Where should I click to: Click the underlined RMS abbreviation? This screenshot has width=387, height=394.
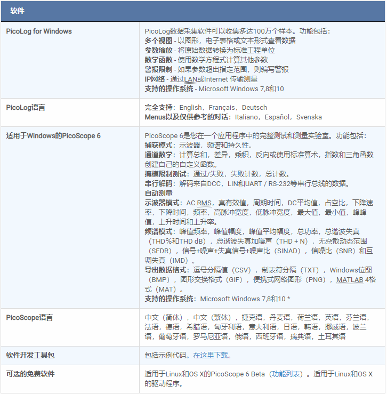click(204, 203)
